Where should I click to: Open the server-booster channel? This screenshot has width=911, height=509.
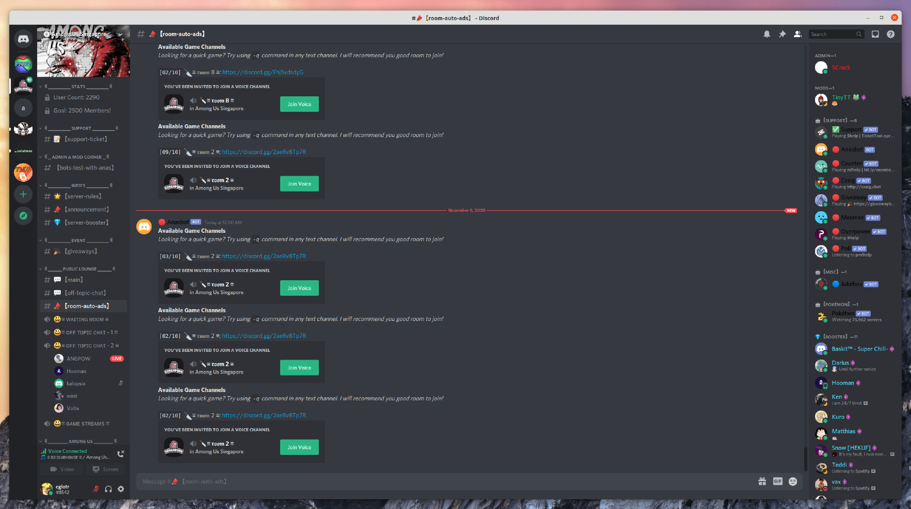point(84,223)
